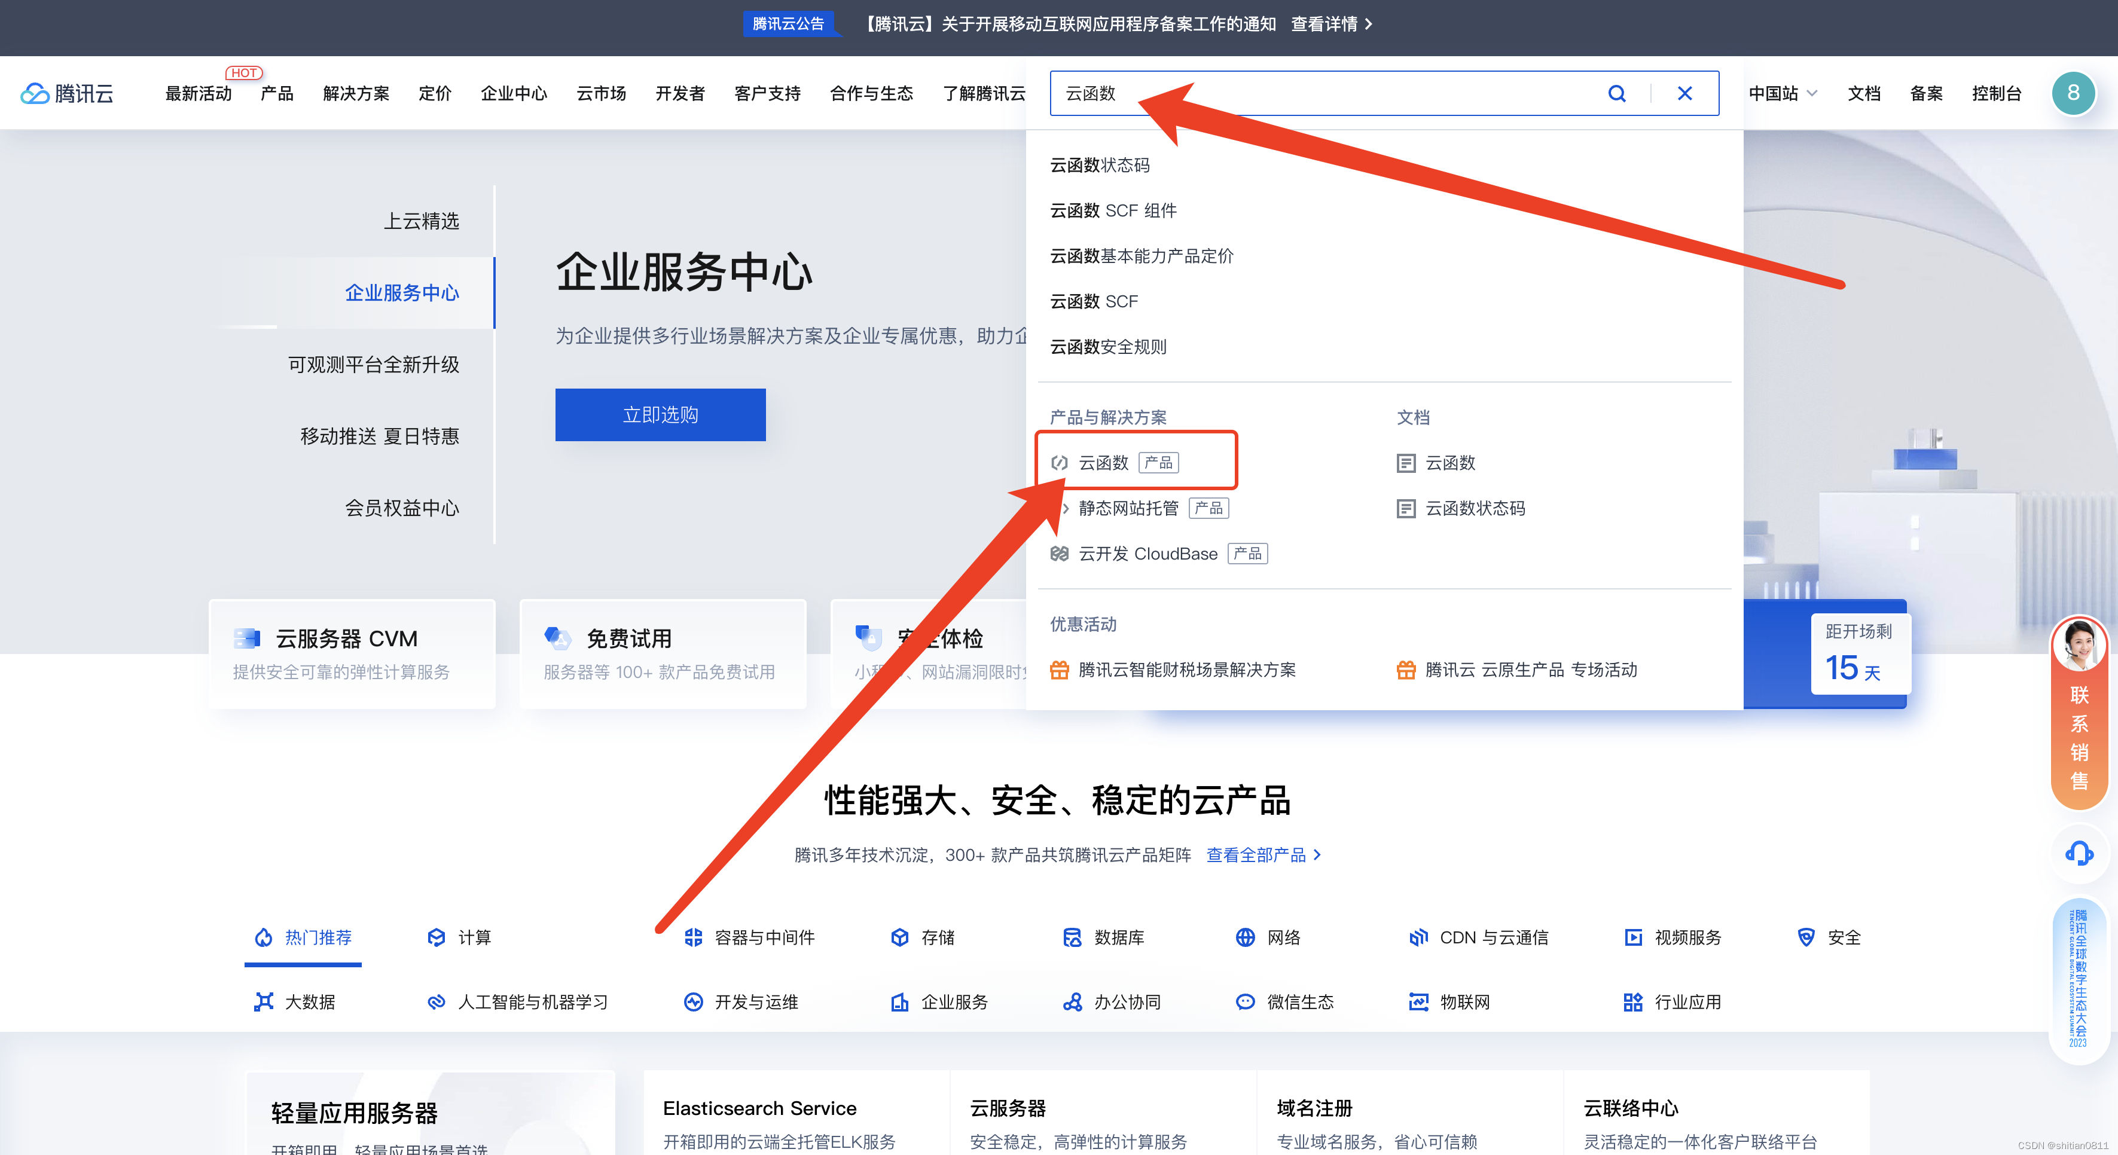Open the 域名注册 product card
Screen dimensions: 2118x1155
1409,1114
